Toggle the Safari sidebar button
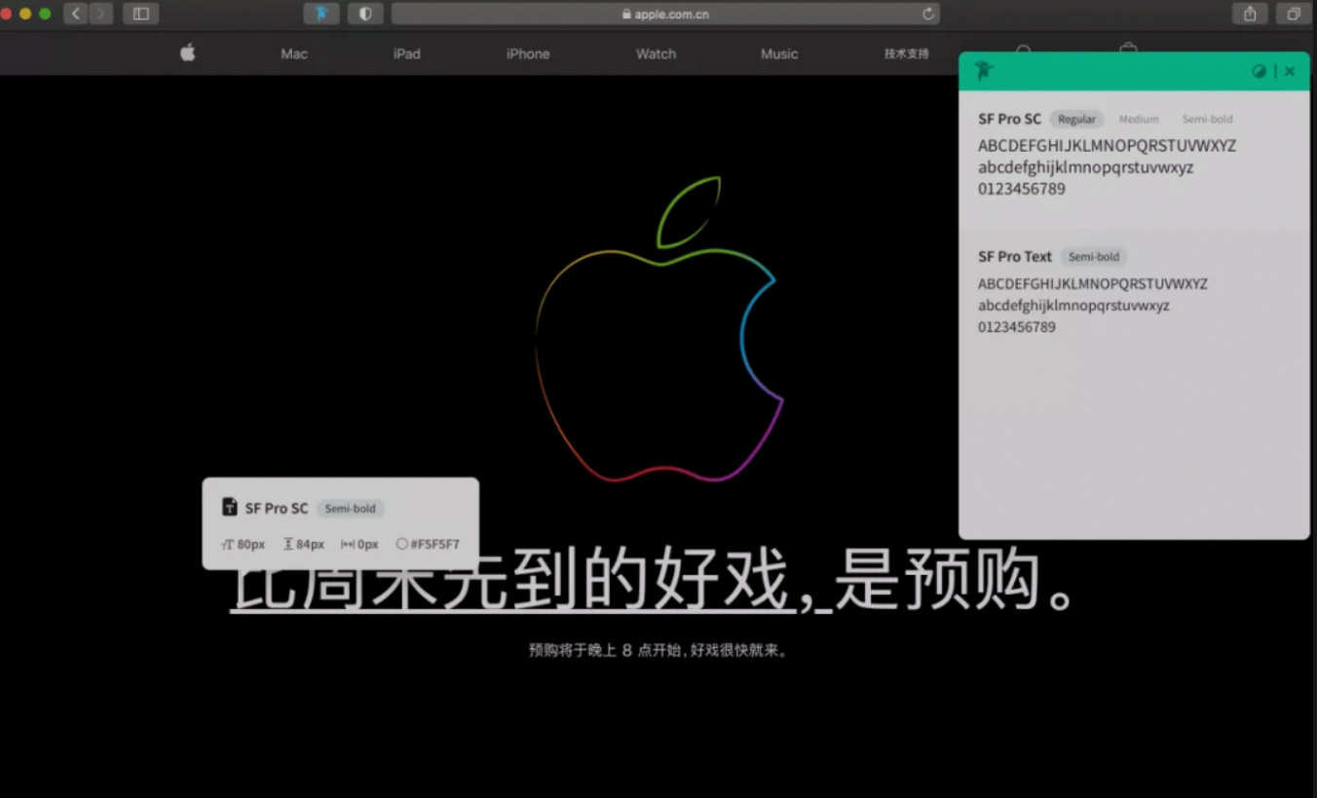 [x=141, y=14]
